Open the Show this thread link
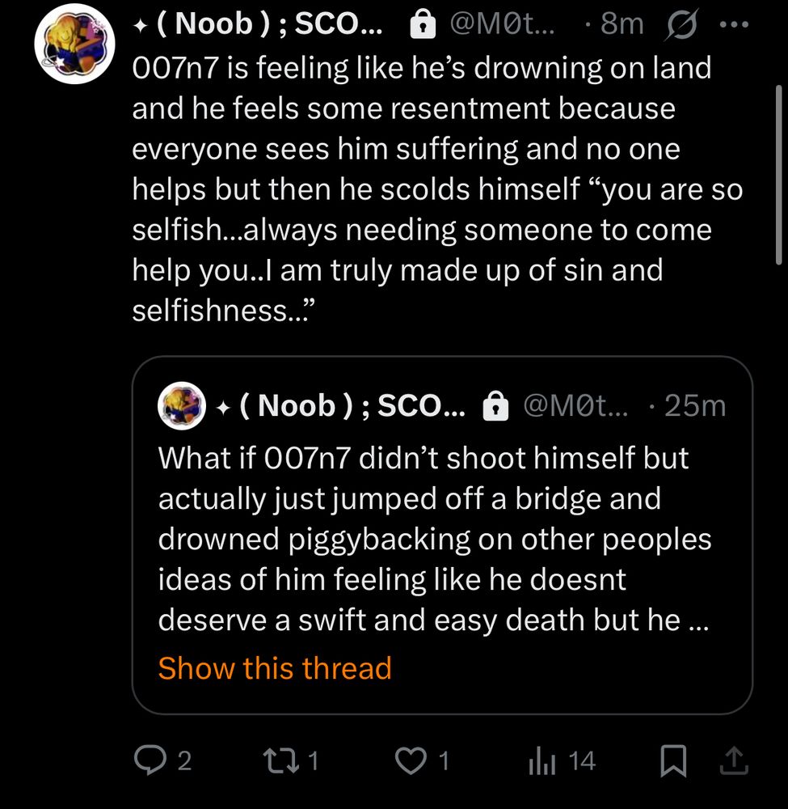 pos(275,668)
